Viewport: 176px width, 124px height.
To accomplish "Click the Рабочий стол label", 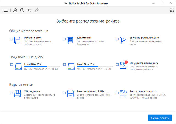I will [32, 38].
